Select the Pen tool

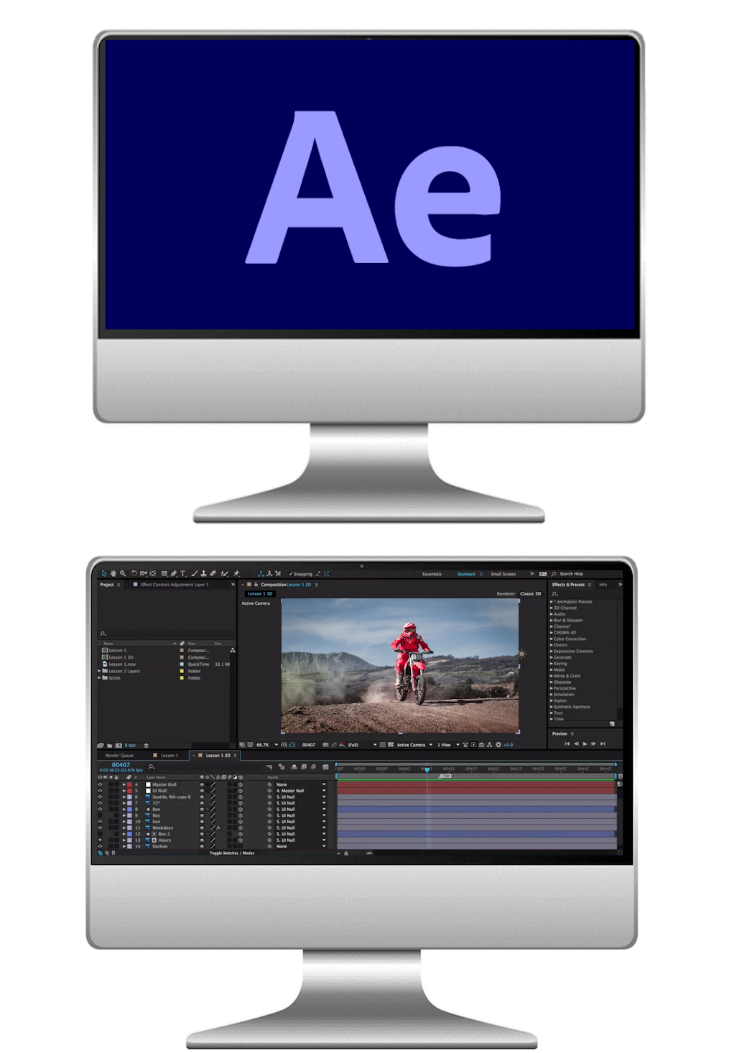(x=174, y=573)
